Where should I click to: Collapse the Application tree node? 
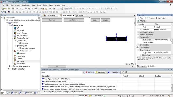tap(10, 25)
